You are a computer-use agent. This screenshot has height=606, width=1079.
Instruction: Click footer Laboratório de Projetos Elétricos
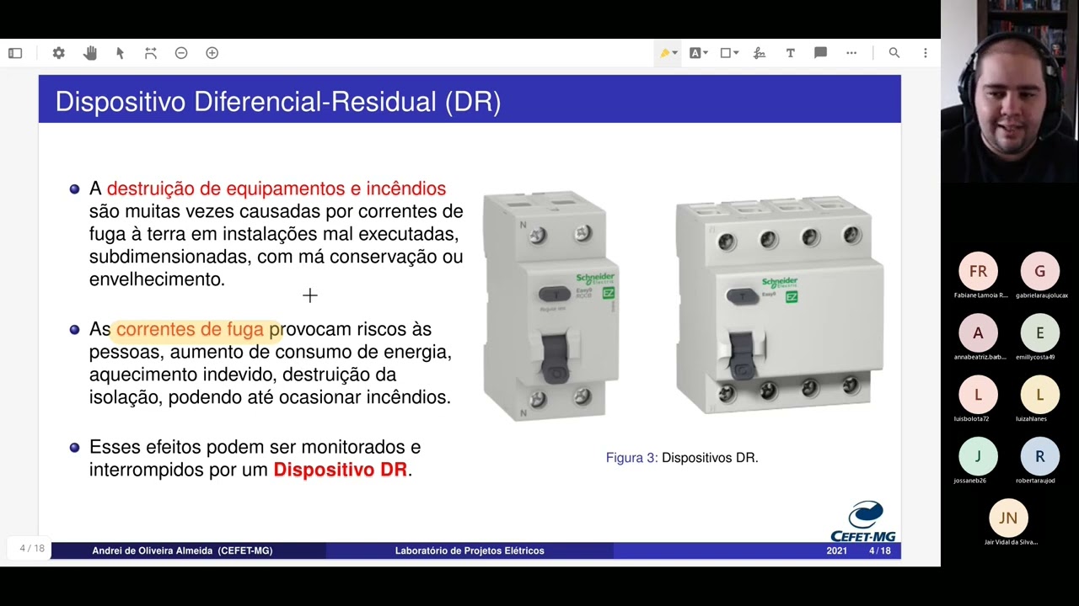(470, 550)
